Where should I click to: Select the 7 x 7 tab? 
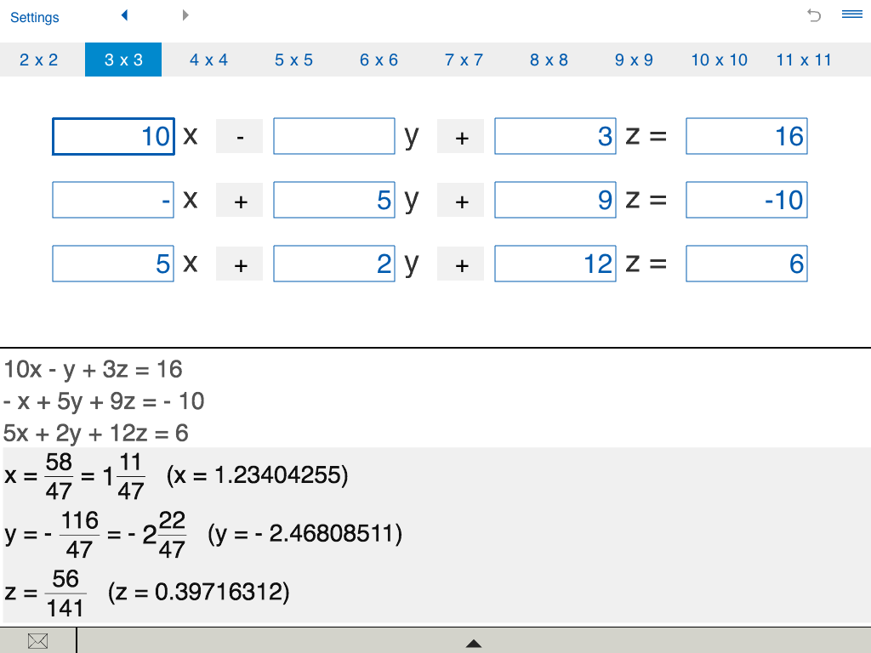pos(464,60)
